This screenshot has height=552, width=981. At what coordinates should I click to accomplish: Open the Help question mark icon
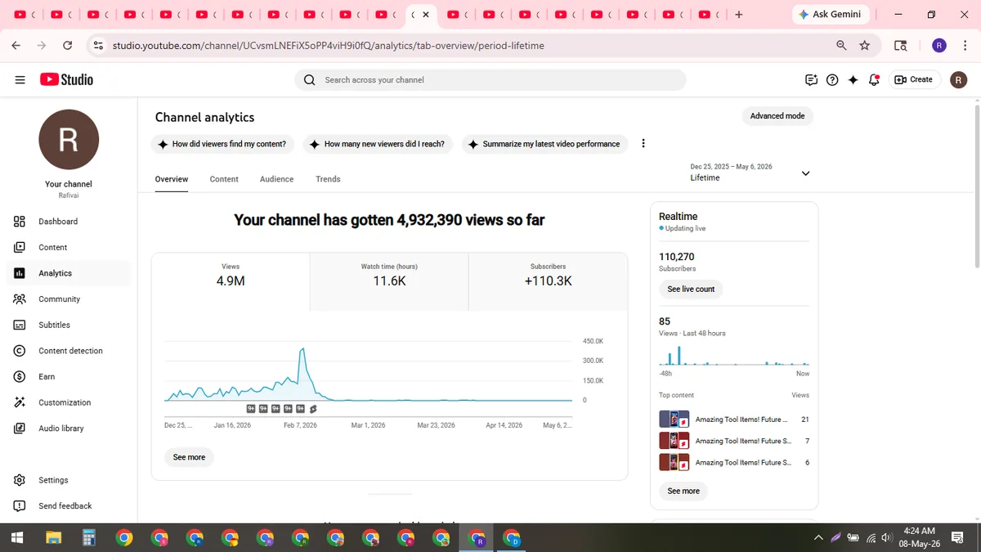832,79
